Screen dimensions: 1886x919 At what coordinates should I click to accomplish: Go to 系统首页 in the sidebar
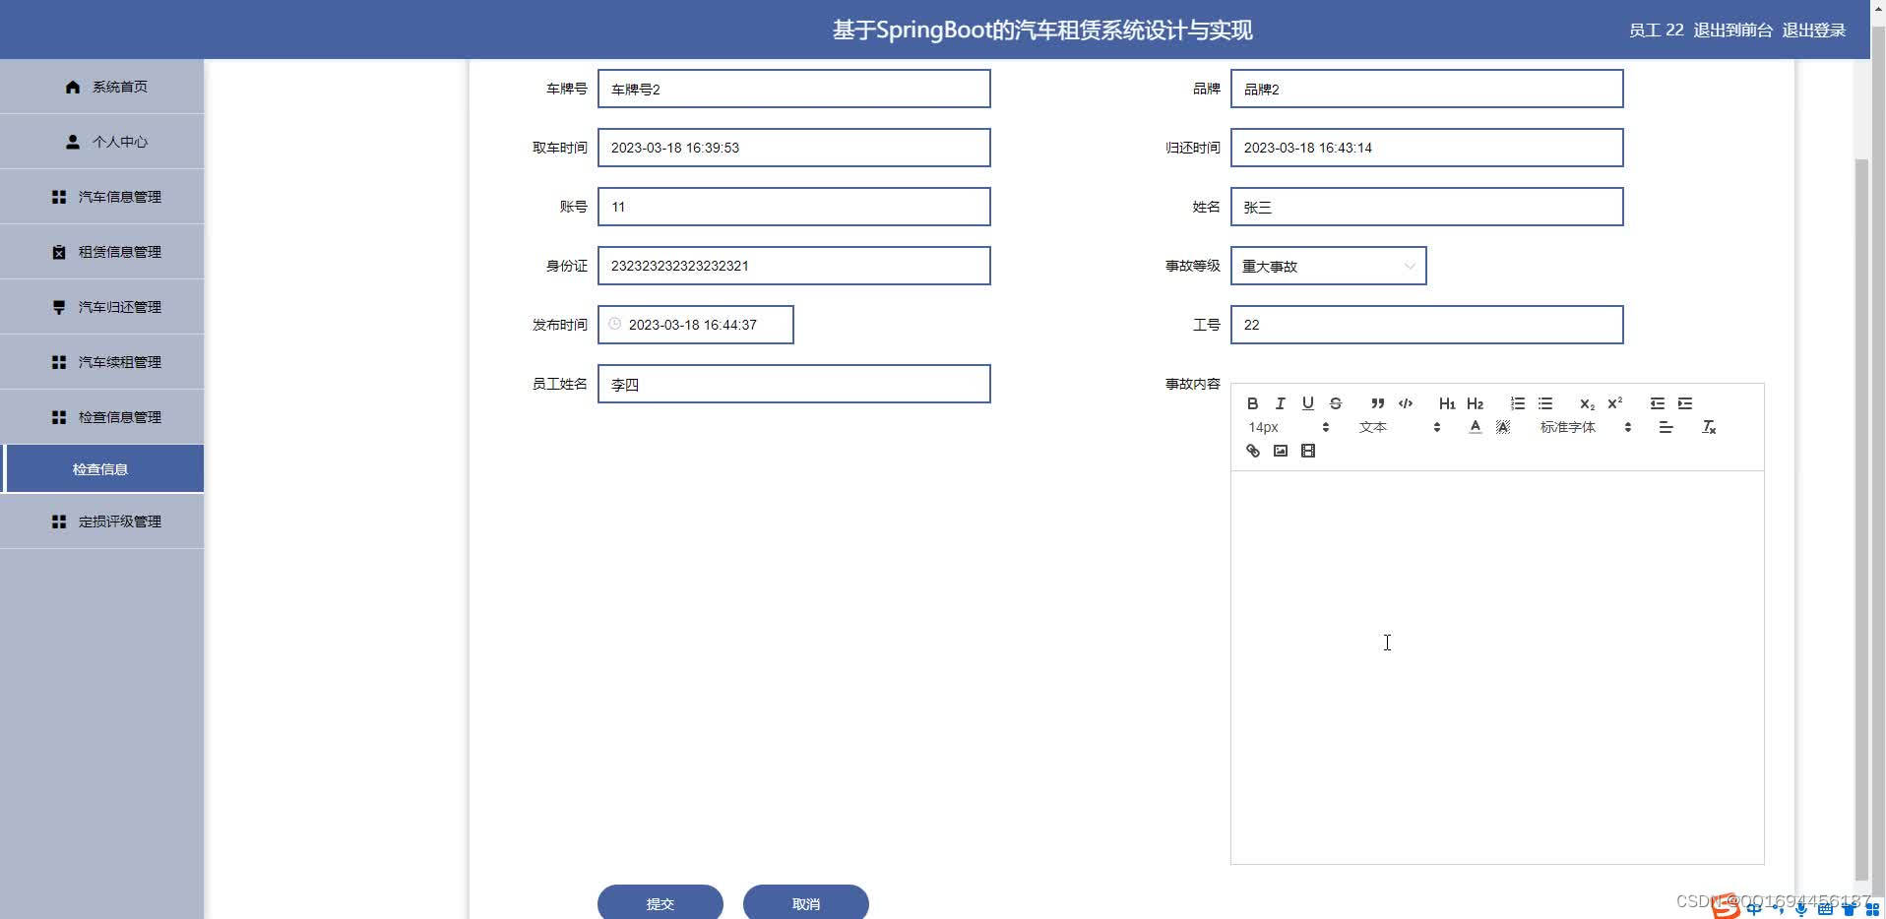pyautogui.click(x=102, y=87)
